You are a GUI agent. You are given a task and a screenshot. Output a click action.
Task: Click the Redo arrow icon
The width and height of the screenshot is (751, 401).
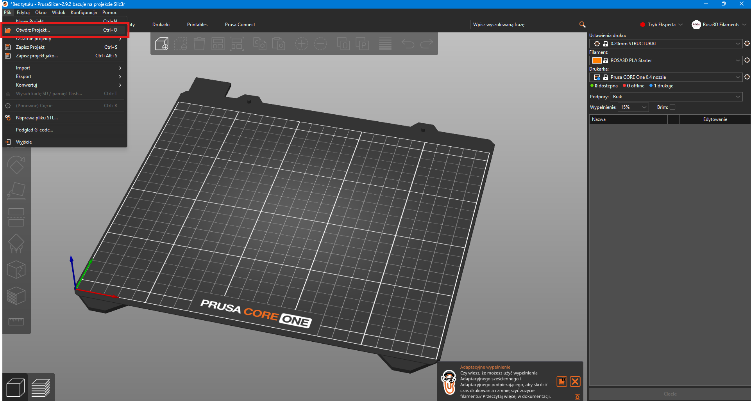tap(427, 44)
